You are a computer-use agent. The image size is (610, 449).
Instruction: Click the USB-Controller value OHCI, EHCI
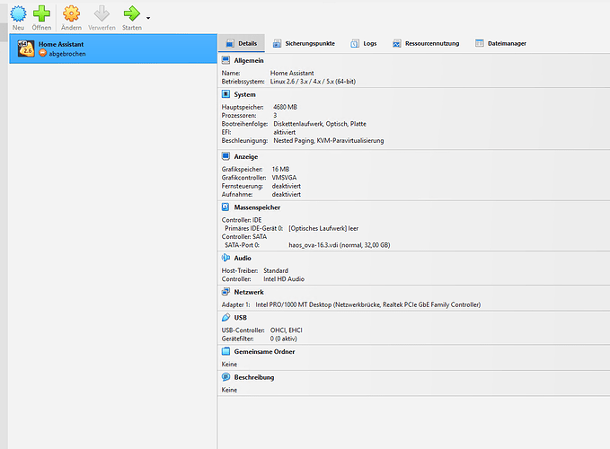pos(287,330)
